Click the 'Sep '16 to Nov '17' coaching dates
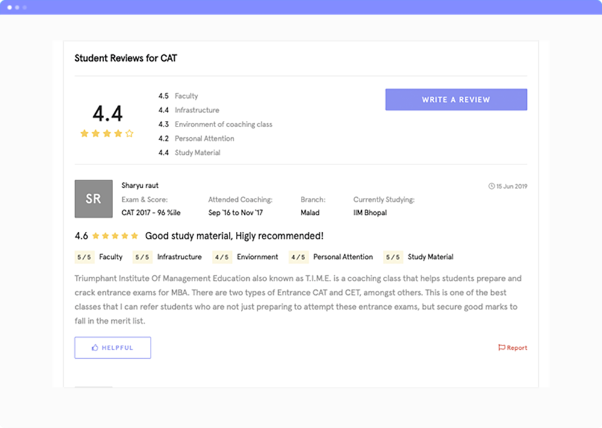The image size is (602, 428). click(235, 212)
